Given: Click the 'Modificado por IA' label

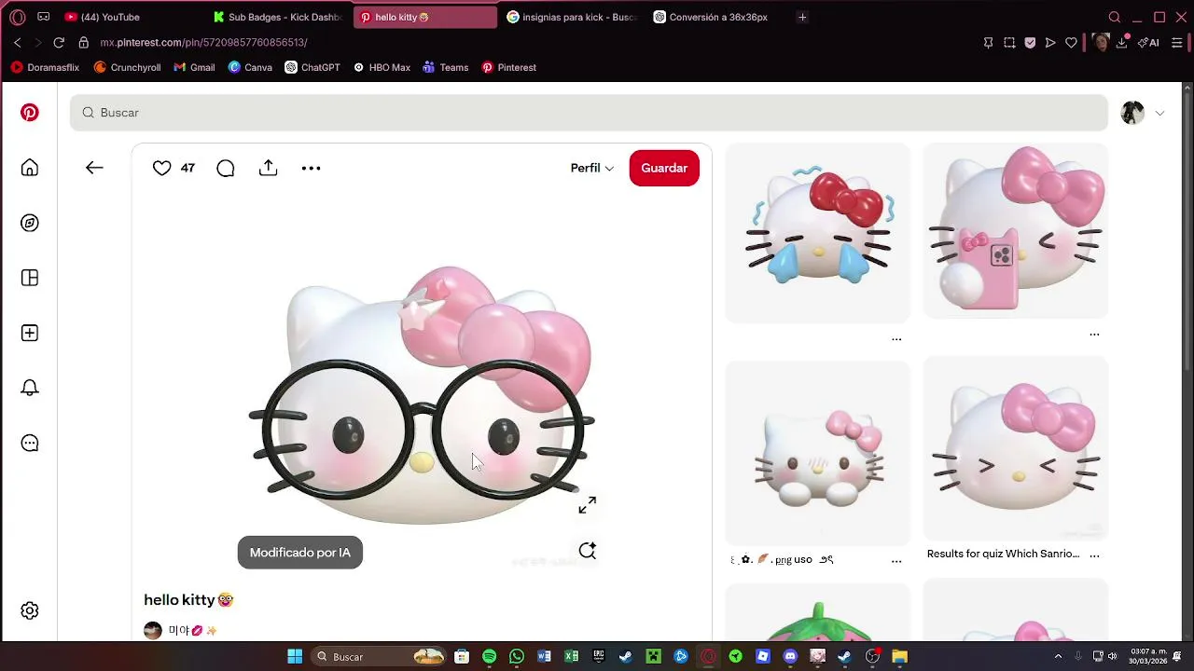Looking at the screenshot, I should [x=300, y=553].
